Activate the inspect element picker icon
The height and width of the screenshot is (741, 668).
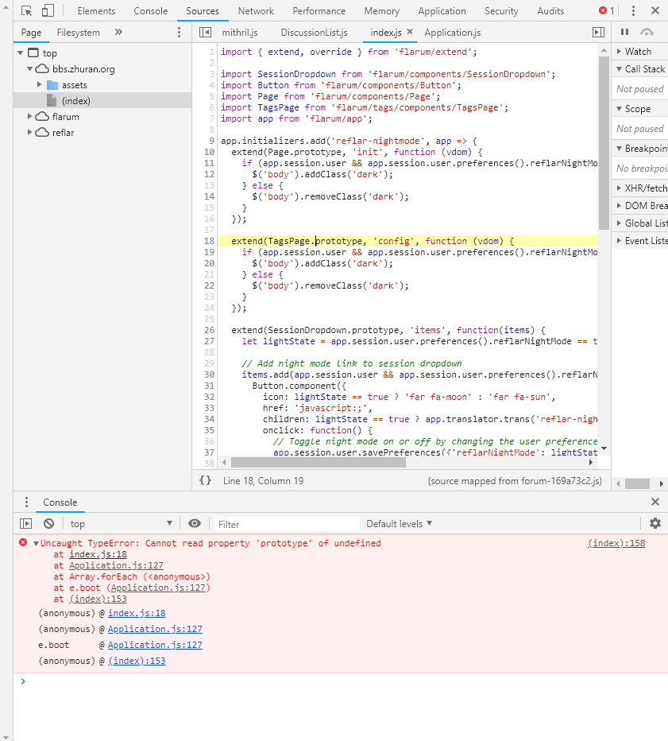(27, 11)
